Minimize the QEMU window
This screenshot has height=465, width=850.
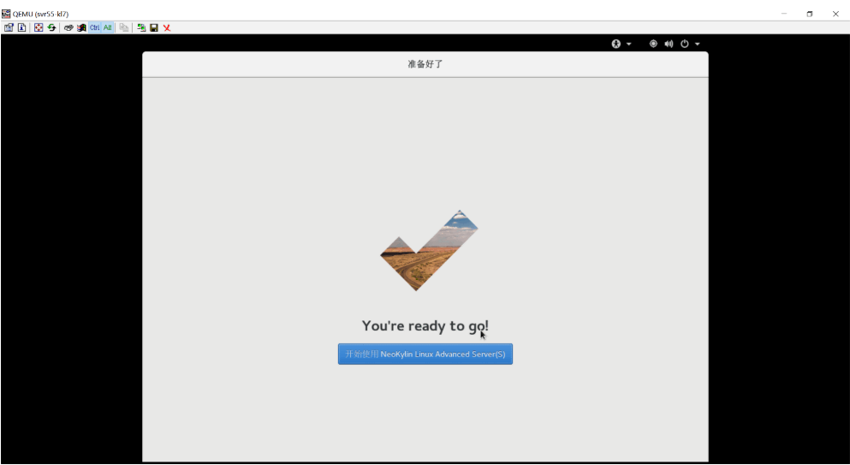(x=784, y=14)
